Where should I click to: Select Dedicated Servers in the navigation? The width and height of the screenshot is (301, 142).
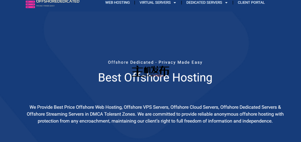[x=204, y=3]
